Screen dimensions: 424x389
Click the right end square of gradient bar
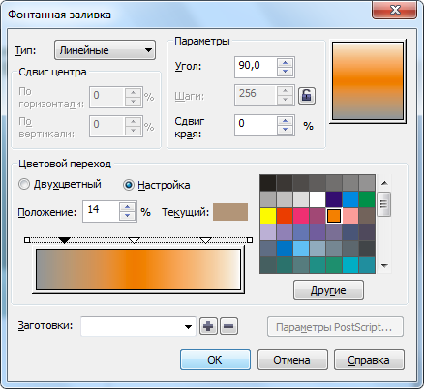tap(250, 240)
